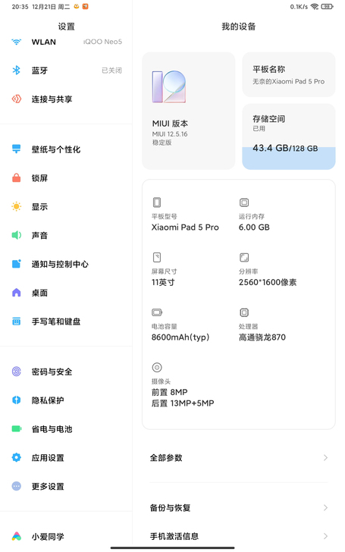345x552 pixels.
Task: Tap the 省电与电池 battery icon
Action: point(16,429)
